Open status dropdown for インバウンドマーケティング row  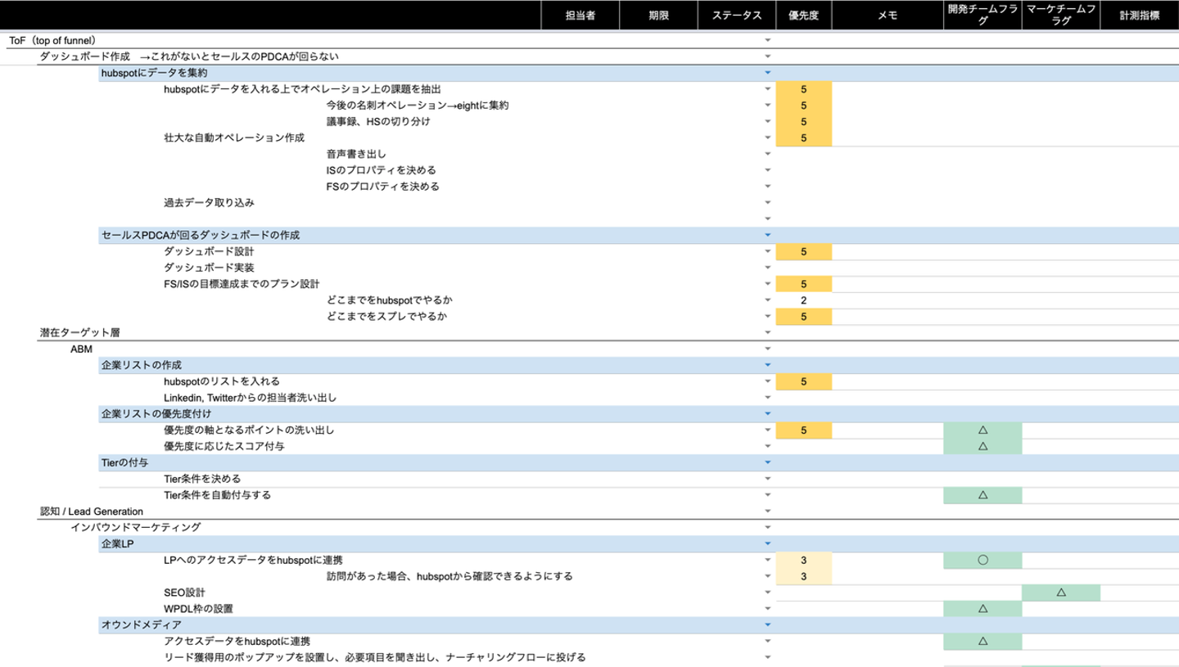pos(767,528)
